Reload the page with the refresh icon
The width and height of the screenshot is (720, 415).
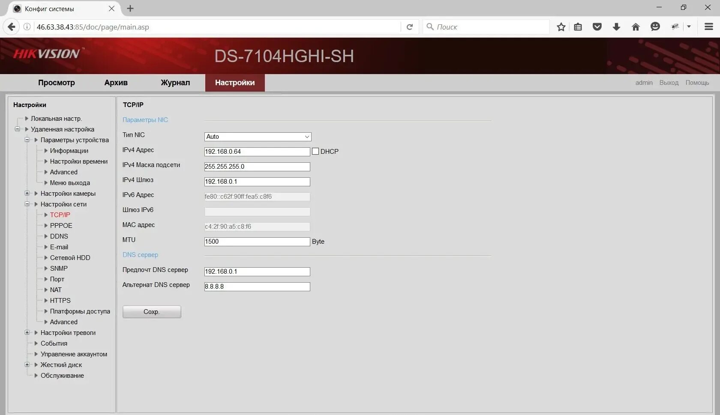pos(410,27)
